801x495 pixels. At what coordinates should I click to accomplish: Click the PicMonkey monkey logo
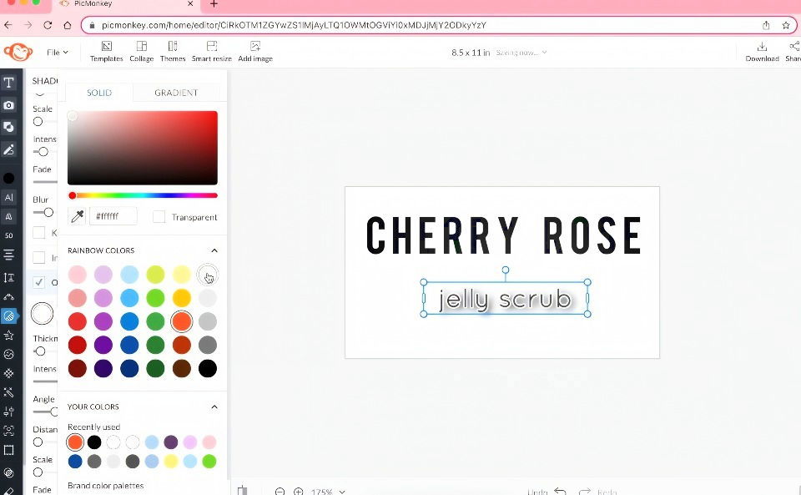click(18, 52)
